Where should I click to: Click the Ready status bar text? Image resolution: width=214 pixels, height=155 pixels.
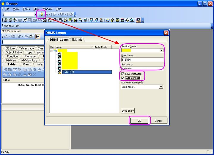5,152
